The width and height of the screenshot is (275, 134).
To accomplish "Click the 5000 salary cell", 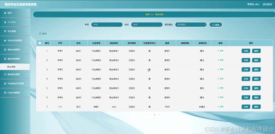I will pos(167,107).
